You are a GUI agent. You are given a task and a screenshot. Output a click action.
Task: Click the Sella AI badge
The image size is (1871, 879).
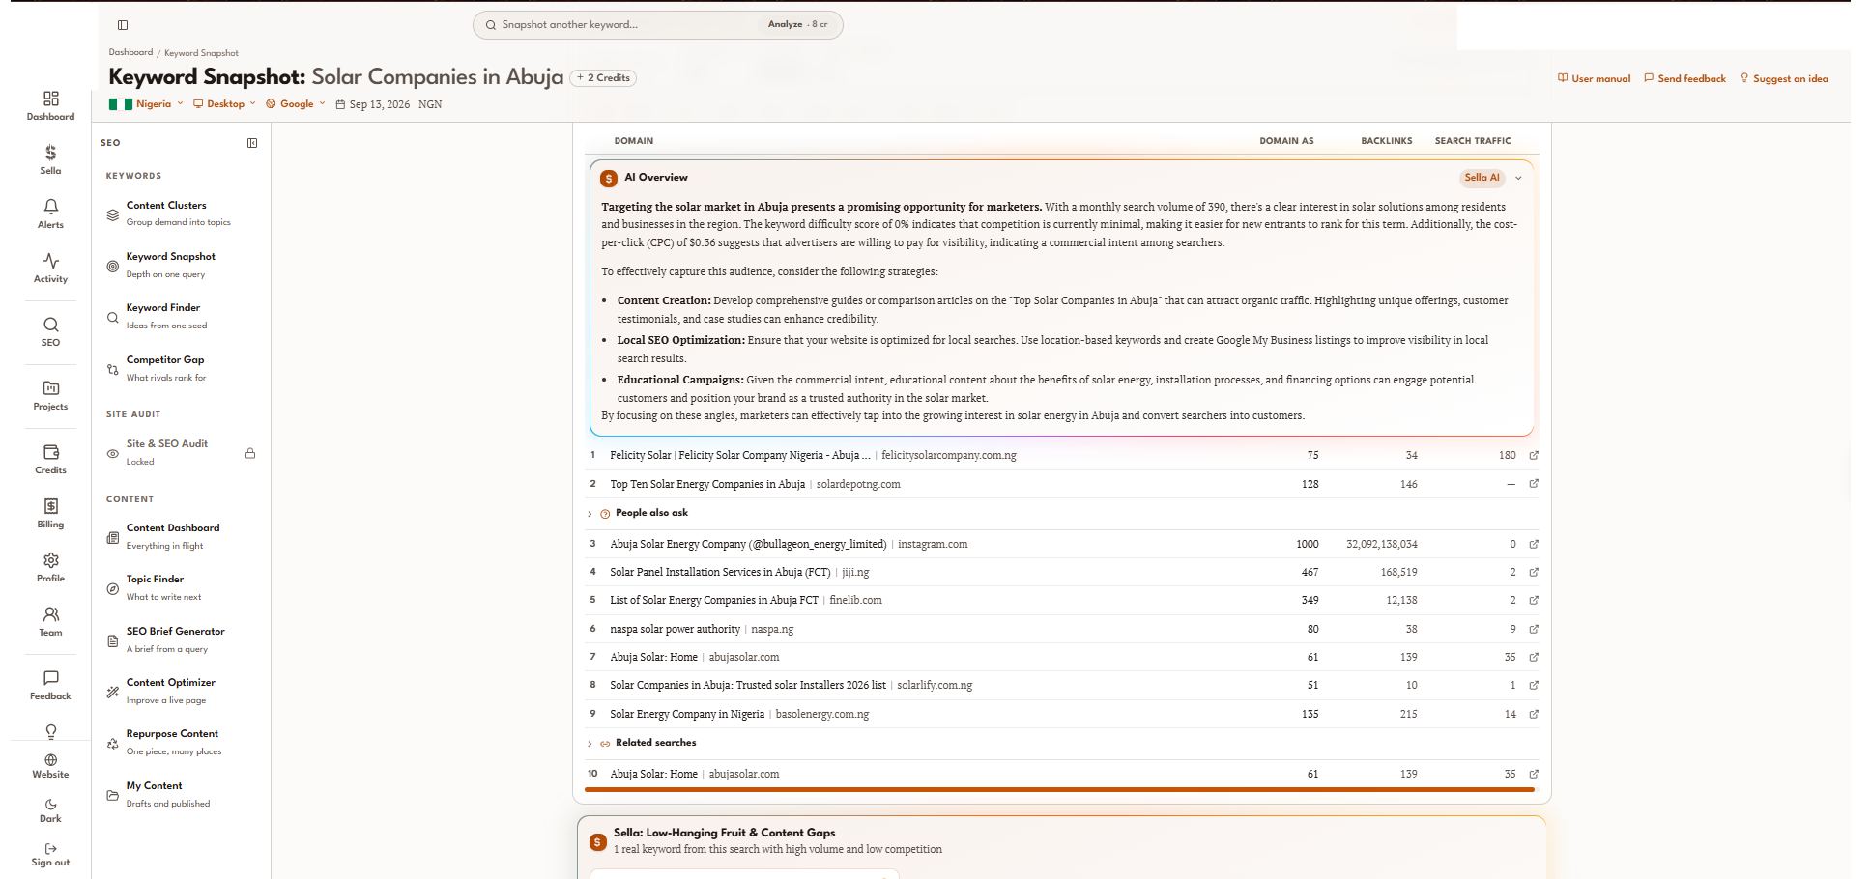click(1482, 178)
